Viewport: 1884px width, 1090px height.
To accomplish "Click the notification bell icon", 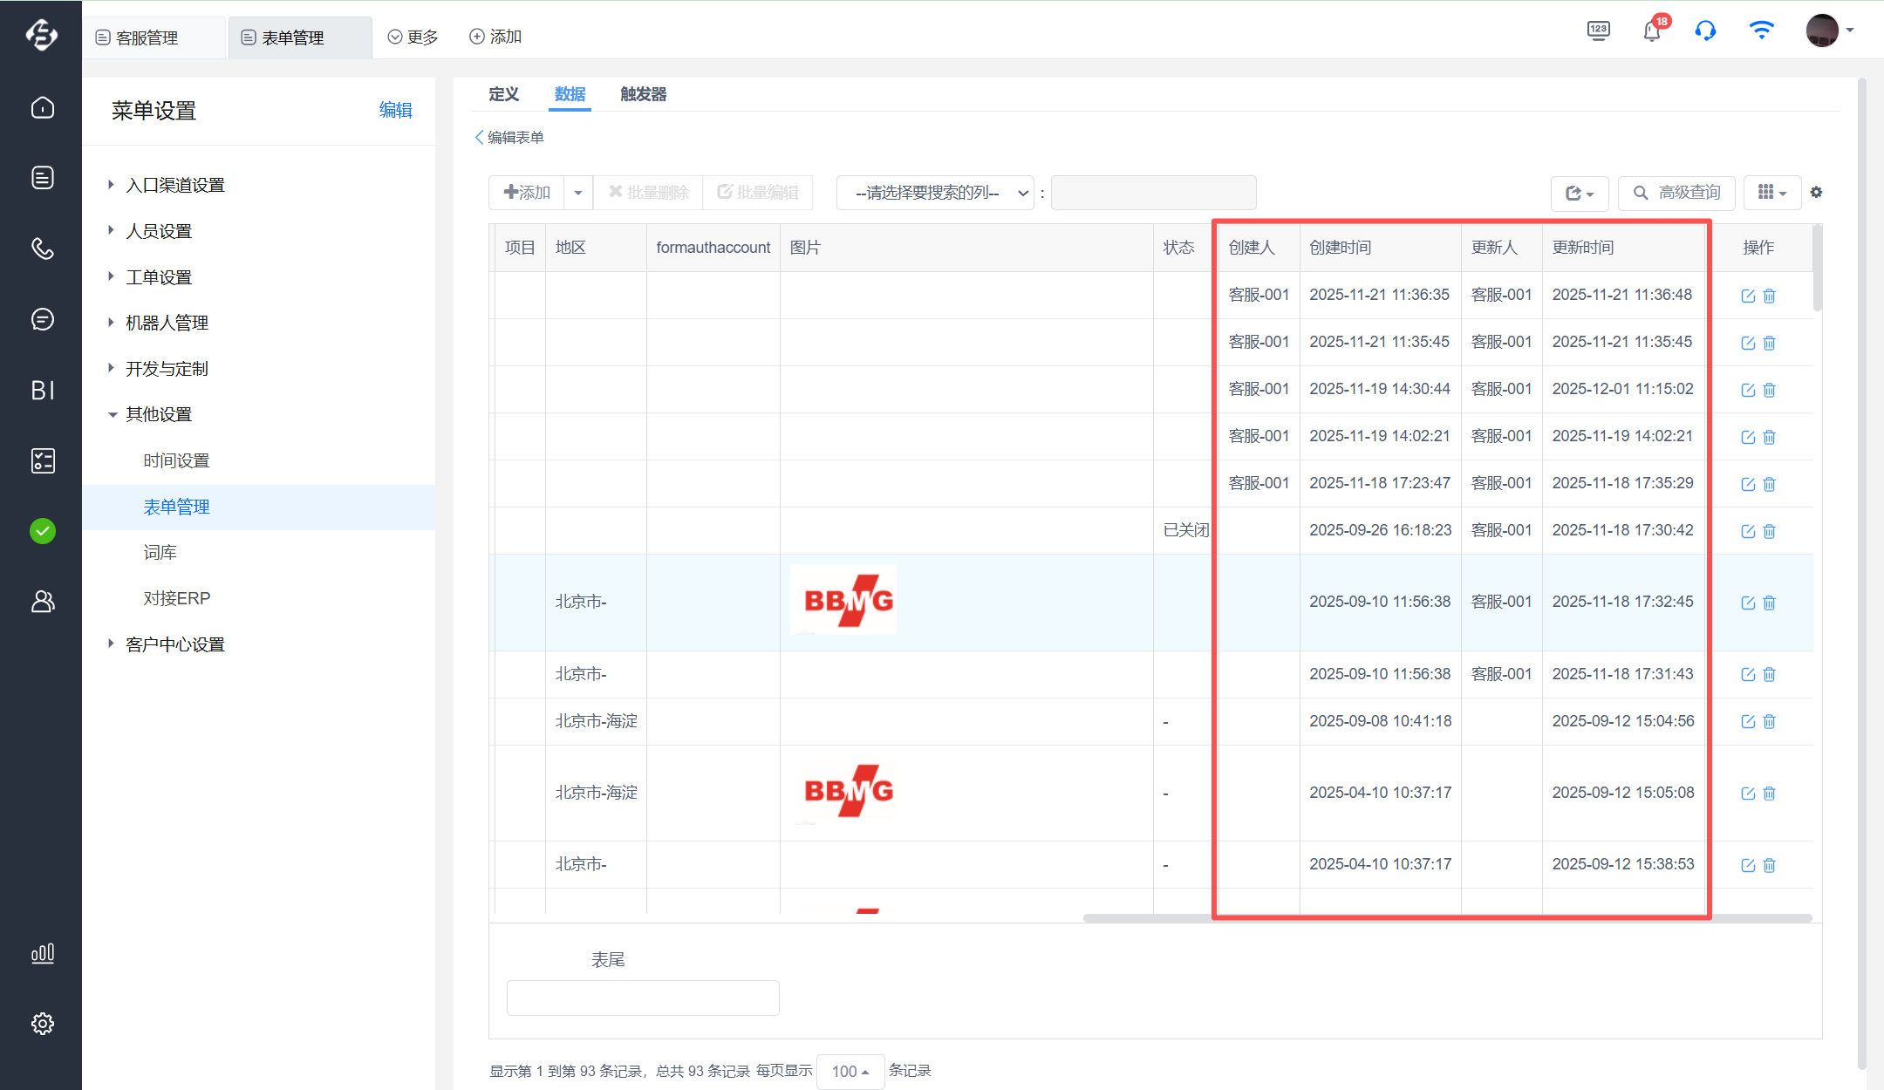I will 1651,32.
